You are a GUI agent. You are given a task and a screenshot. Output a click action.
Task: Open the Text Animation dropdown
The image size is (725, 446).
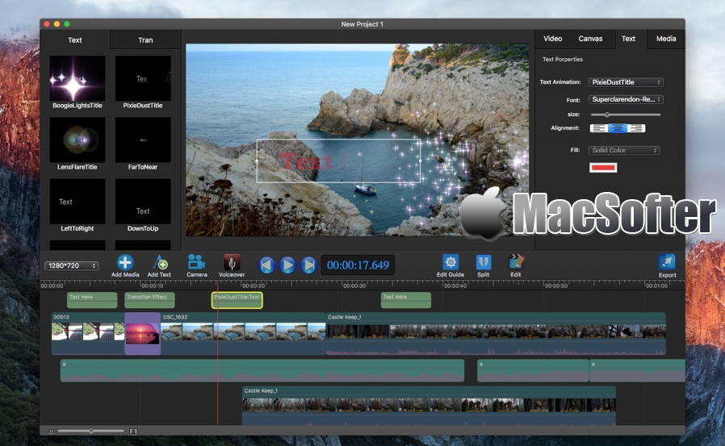[x=626, y=82]
